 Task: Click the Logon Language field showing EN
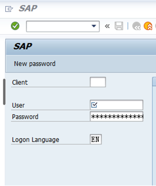[96, 139]
